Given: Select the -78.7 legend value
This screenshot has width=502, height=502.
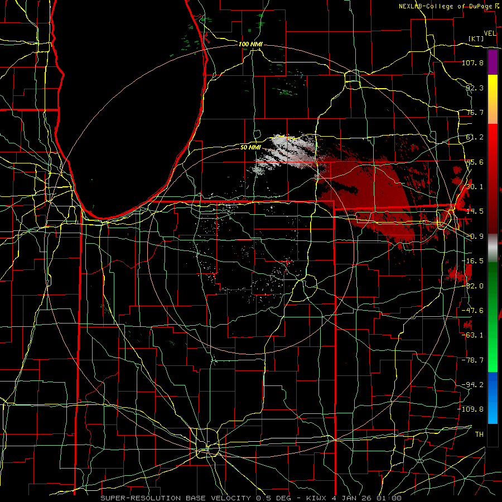Looking at the screenshot, I should [472, 360].
